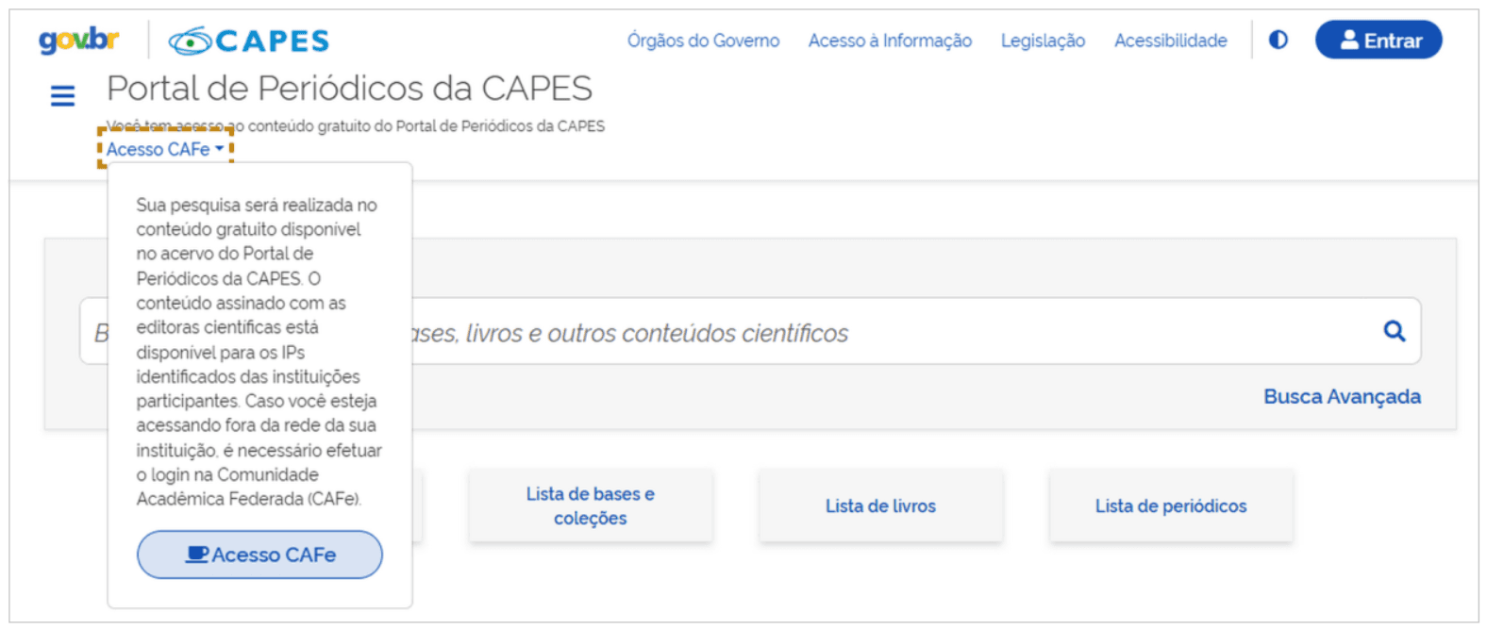Click the CAPES logo

click(249, 41)
